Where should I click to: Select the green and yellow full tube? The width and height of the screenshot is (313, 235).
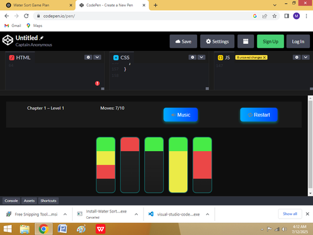pos(178,165)
